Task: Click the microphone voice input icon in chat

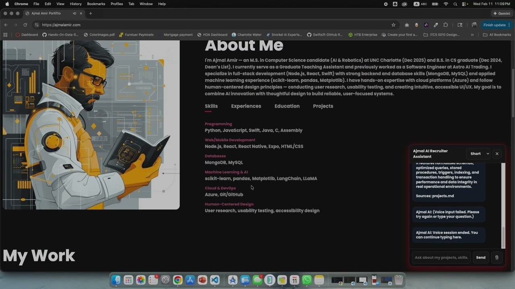Action: (x=496, y=258)
